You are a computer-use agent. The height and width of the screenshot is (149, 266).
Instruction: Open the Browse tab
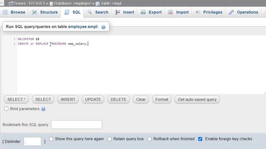(x=14, y=12)
